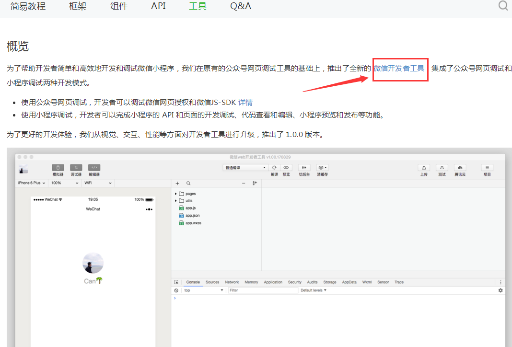Click the 测试 (test) icon
Viewport: 512px width, 347px height.
pos(442,167)
